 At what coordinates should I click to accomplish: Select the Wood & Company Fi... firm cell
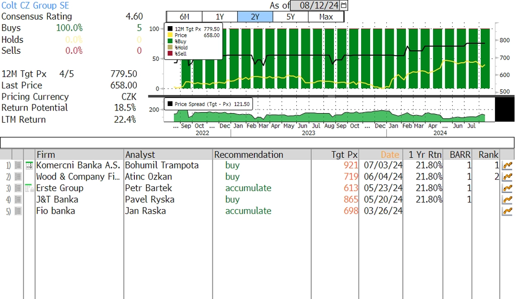point(78,176)
